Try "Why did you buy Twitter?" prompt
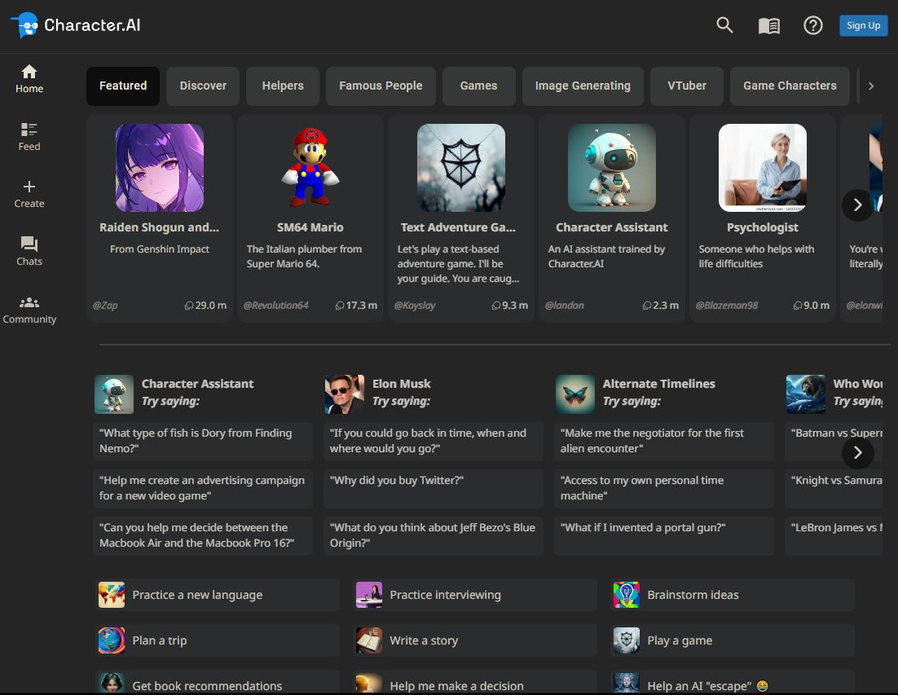 click(434, 488)
